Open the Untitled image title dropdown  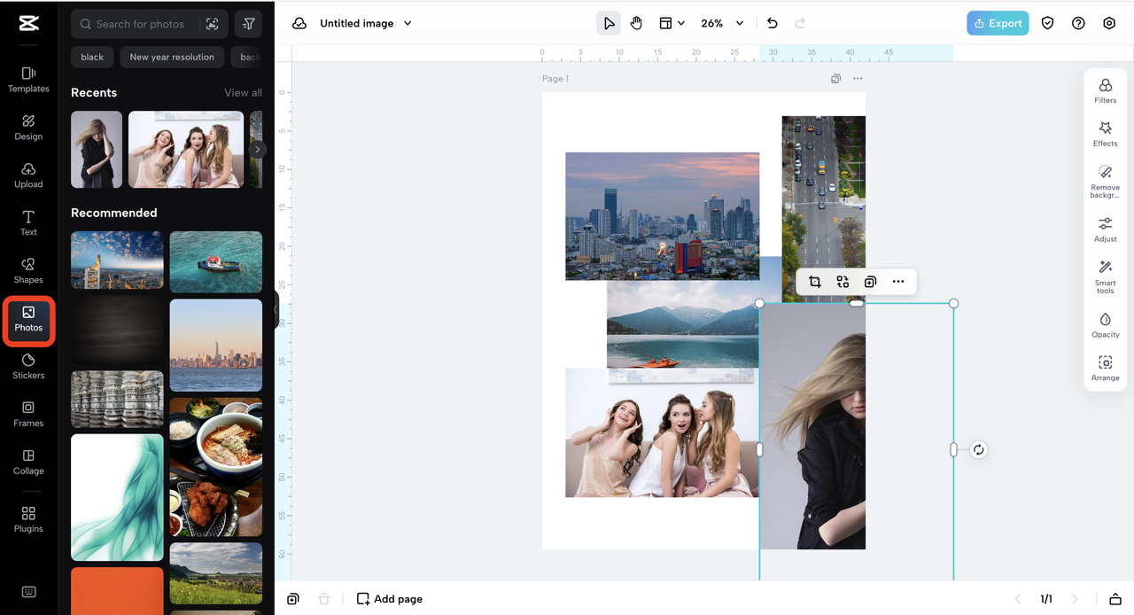408,23
